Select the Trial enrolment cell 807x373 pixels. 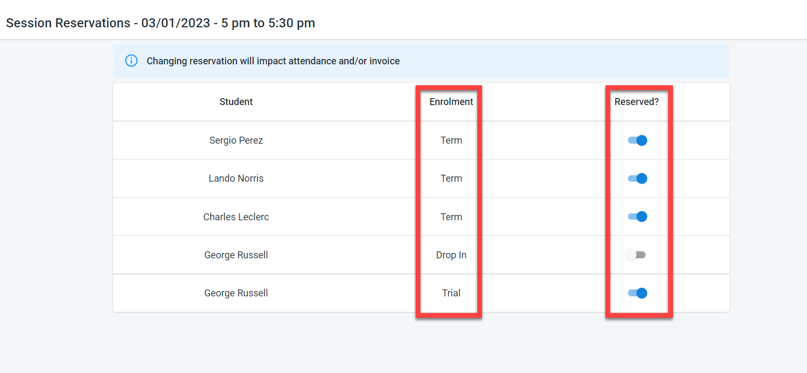click(451, 293)
